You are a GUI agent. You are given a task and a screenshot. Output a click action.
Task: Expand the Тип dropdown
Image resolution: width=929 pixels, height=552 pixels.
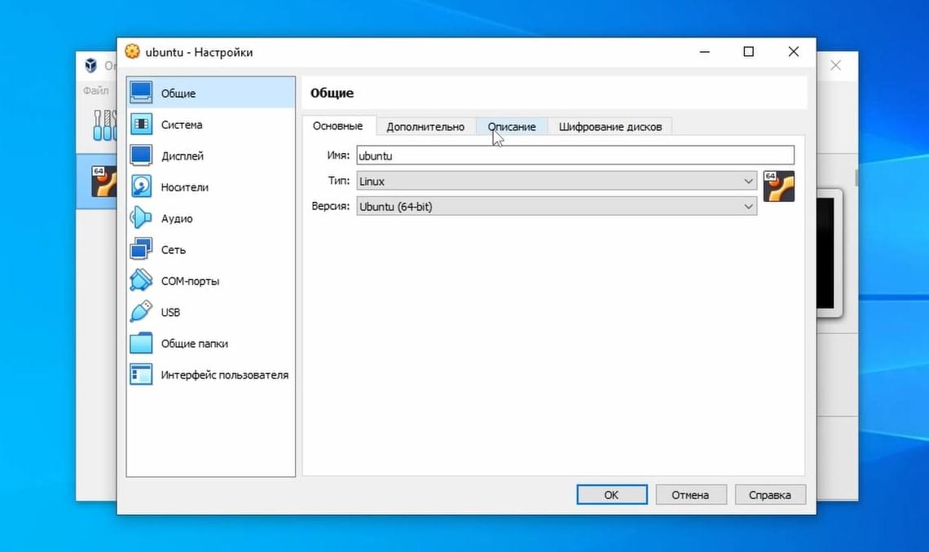point(557,181)
